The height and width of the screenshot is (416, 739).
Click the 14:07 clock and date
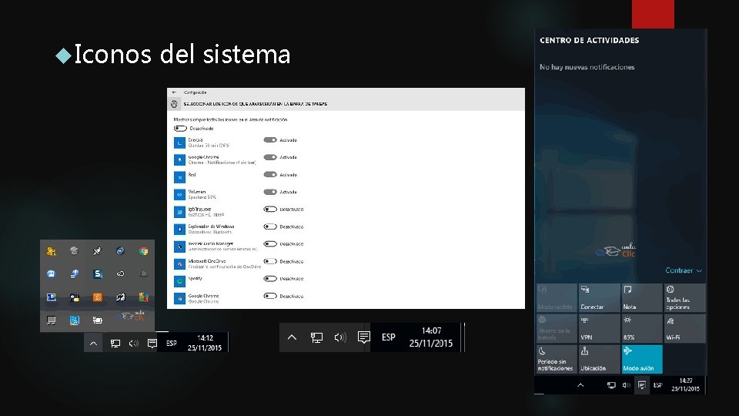[431, 337]
